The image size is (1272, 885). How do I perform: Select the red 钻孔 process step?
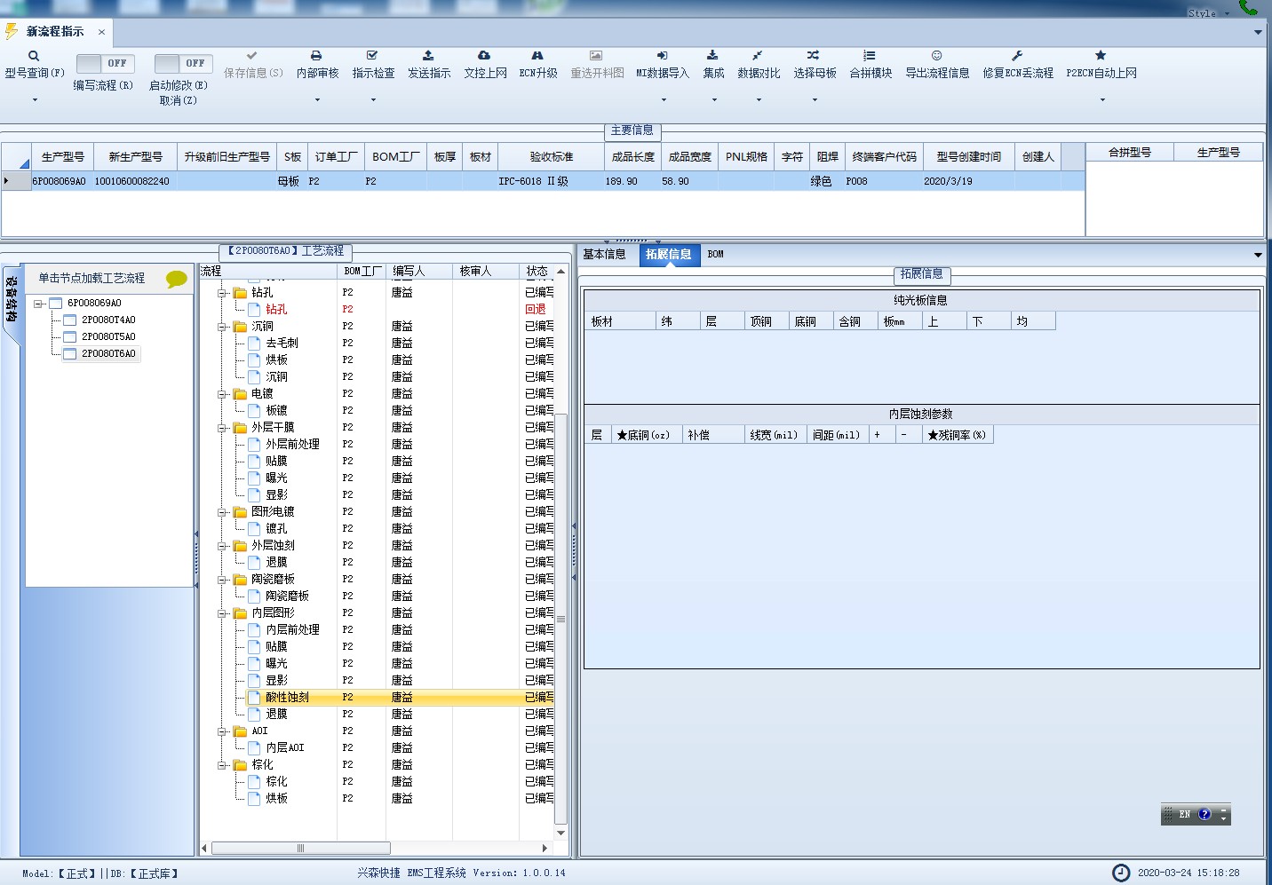coord(276,310)
